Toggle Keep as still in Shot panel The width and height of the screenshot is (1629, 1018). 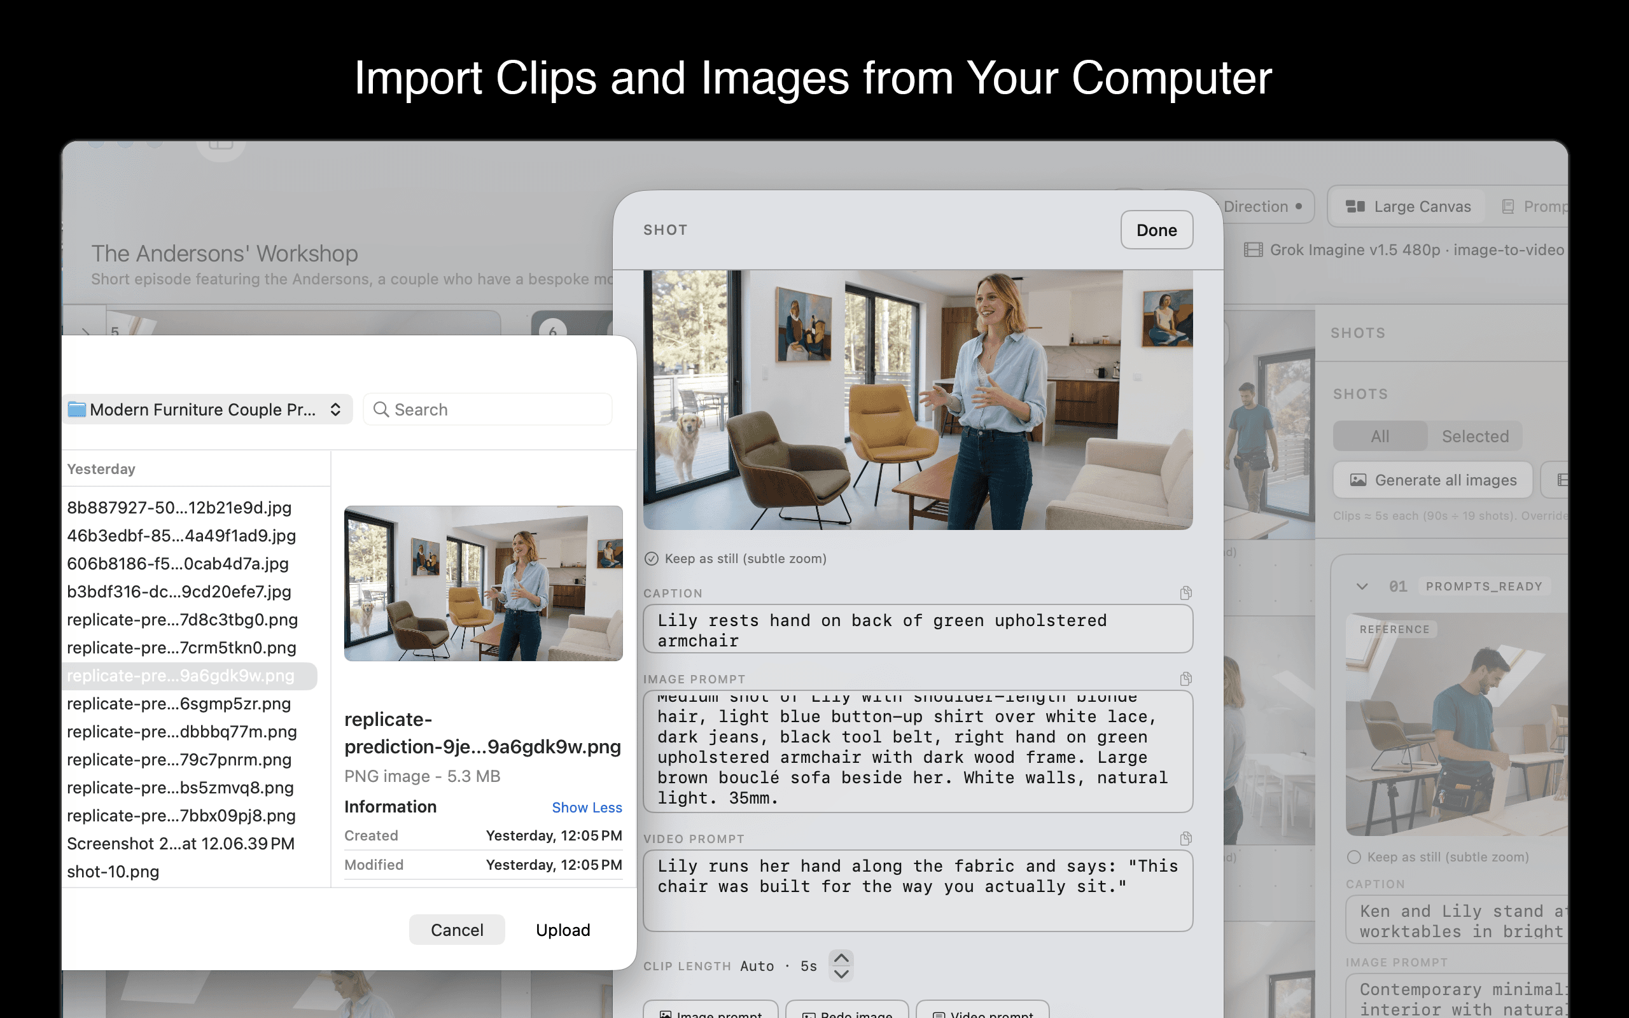click(x=651, y=558)
